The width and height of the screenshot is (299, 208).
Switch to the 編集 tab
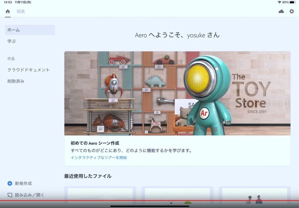[x=21, y=12]
